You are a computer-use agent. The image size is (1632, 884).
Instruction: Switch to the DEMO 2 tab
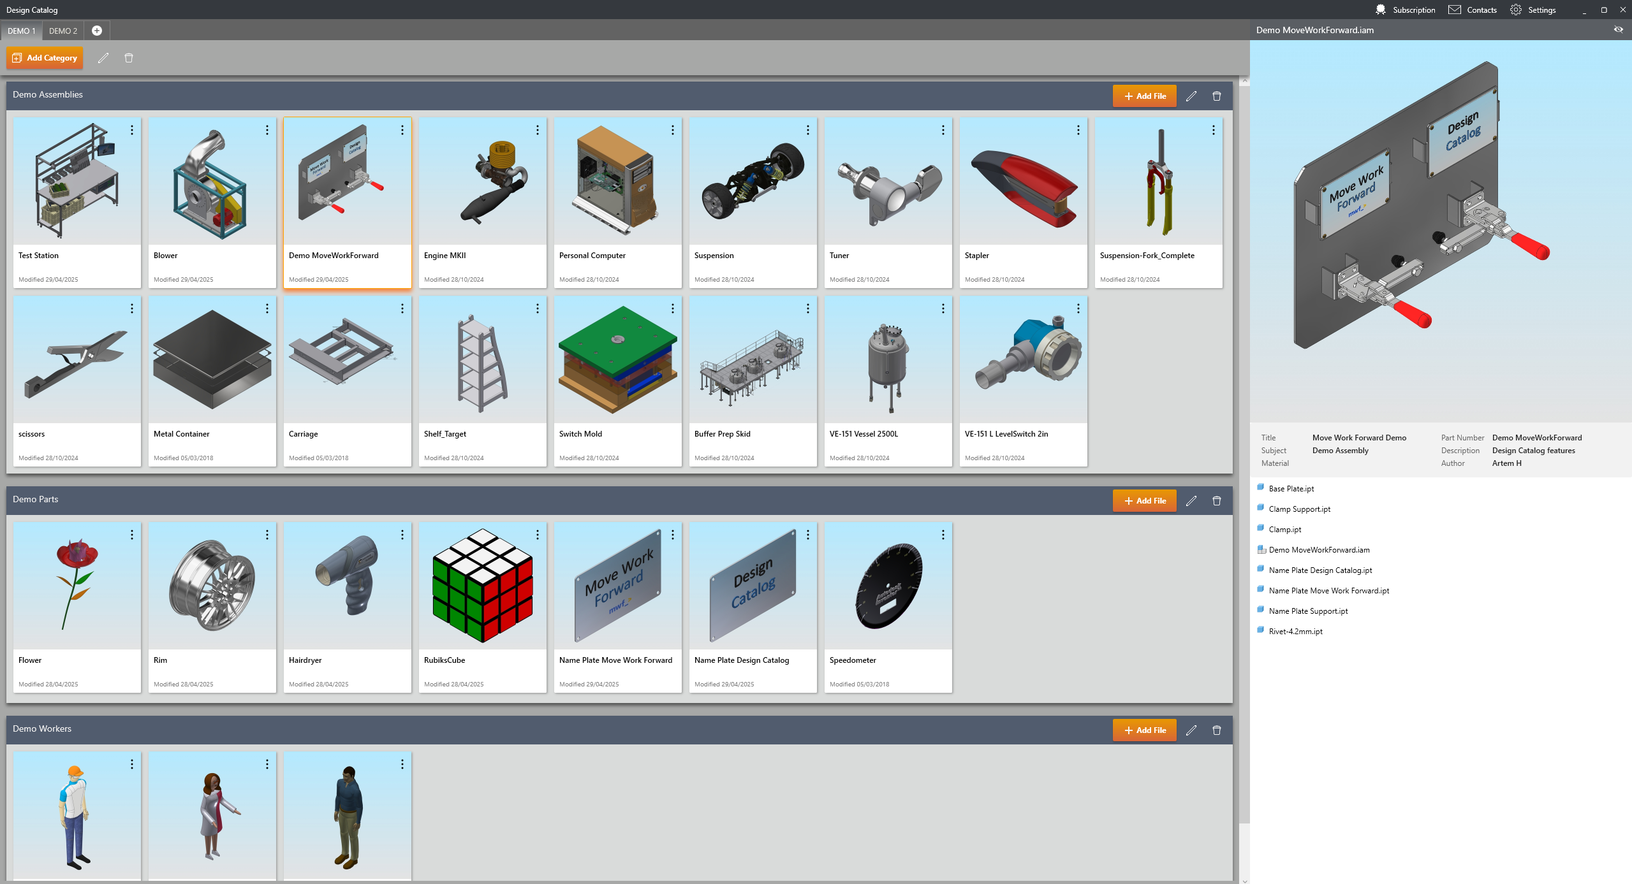(63, 31)
